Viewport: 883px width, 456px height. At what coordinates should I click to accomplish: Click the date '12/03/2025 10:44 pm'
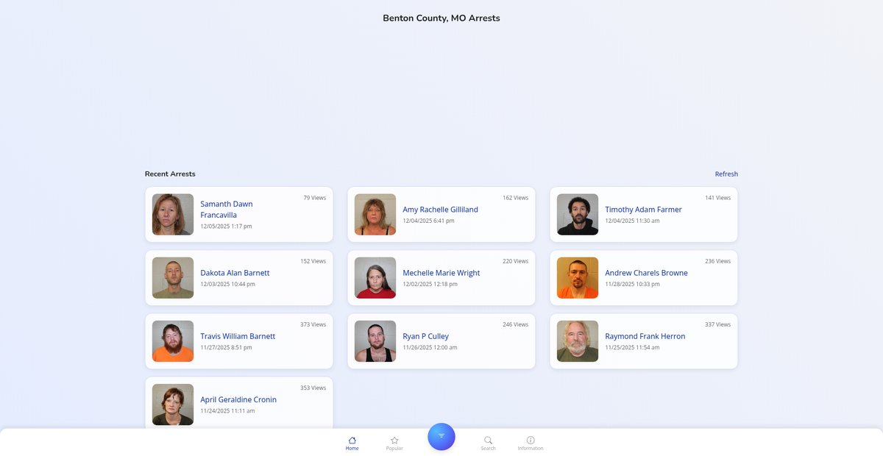(228, 284)
